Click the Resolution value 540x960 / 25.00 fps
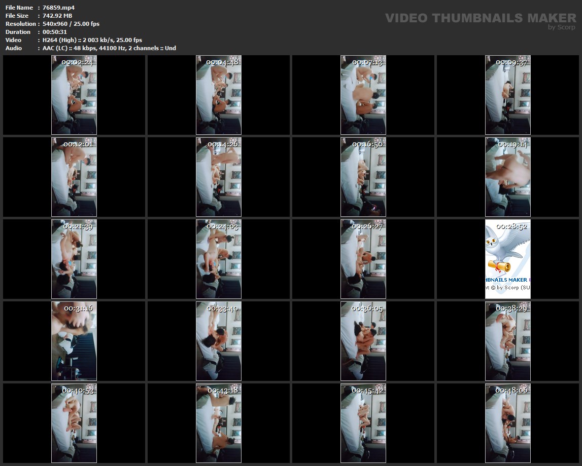This screenshot has width=582, height=466. [71, 24]
